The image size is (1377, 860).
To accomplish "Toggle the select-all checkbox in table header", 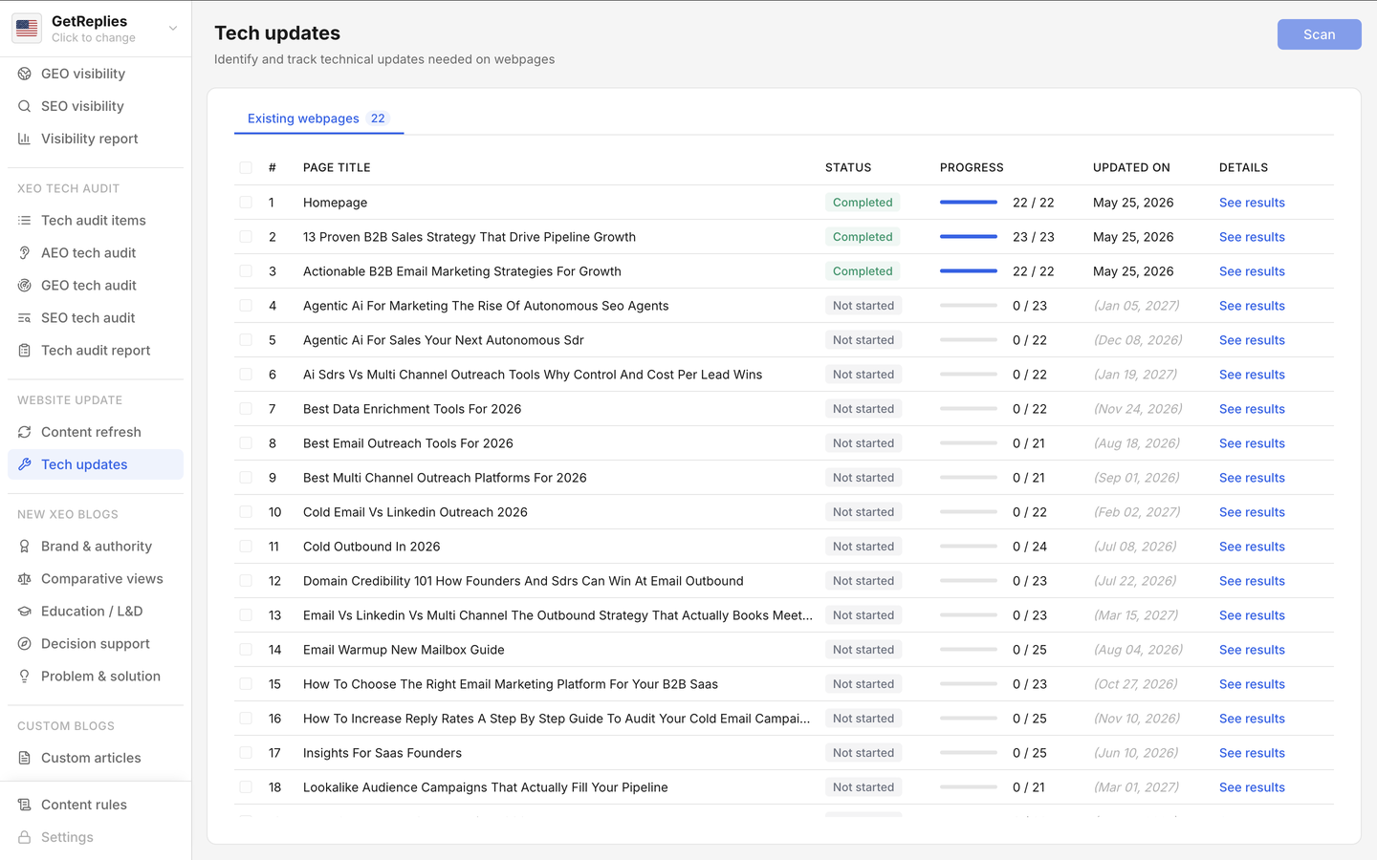I will click(246, 167).
